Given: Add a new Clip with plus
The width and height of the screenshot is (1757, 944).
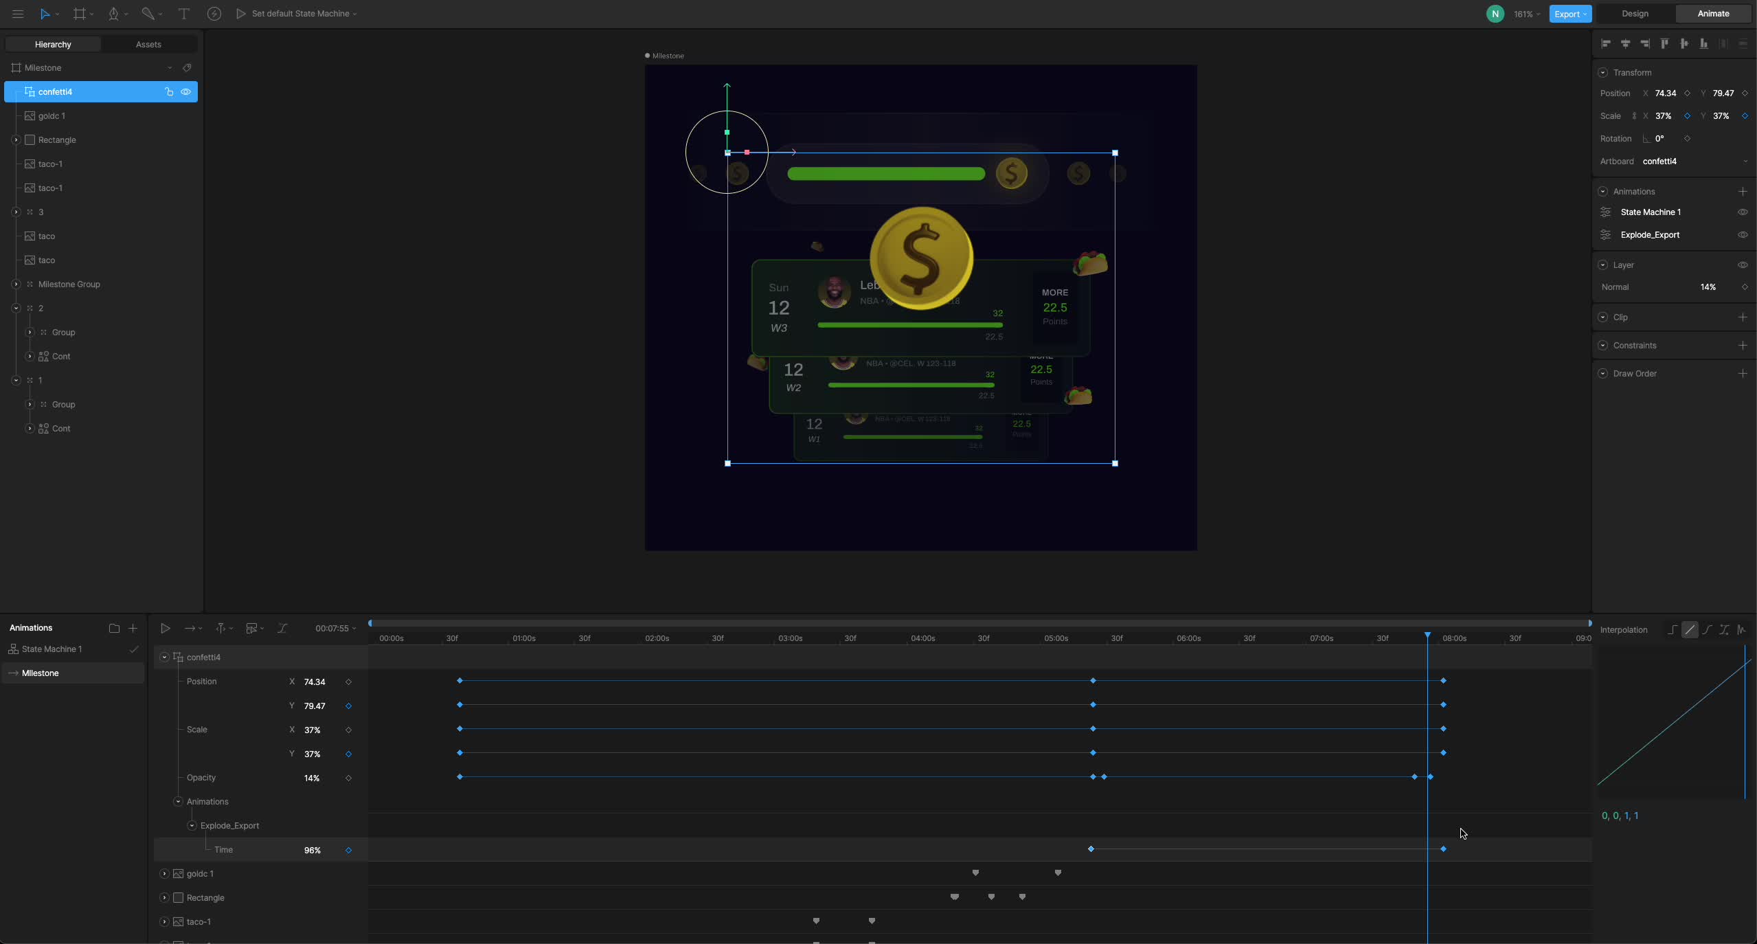Looking at the screenshot, I should pos(1743,317).
